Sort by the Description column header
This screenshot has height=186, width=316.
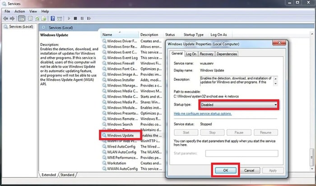[151, 35]
